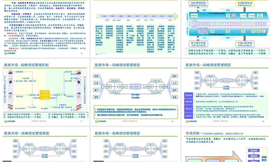271x162 pixels.
Task: Click the purple 业务设计 row header in slide 19
Action: coord(188,116)
